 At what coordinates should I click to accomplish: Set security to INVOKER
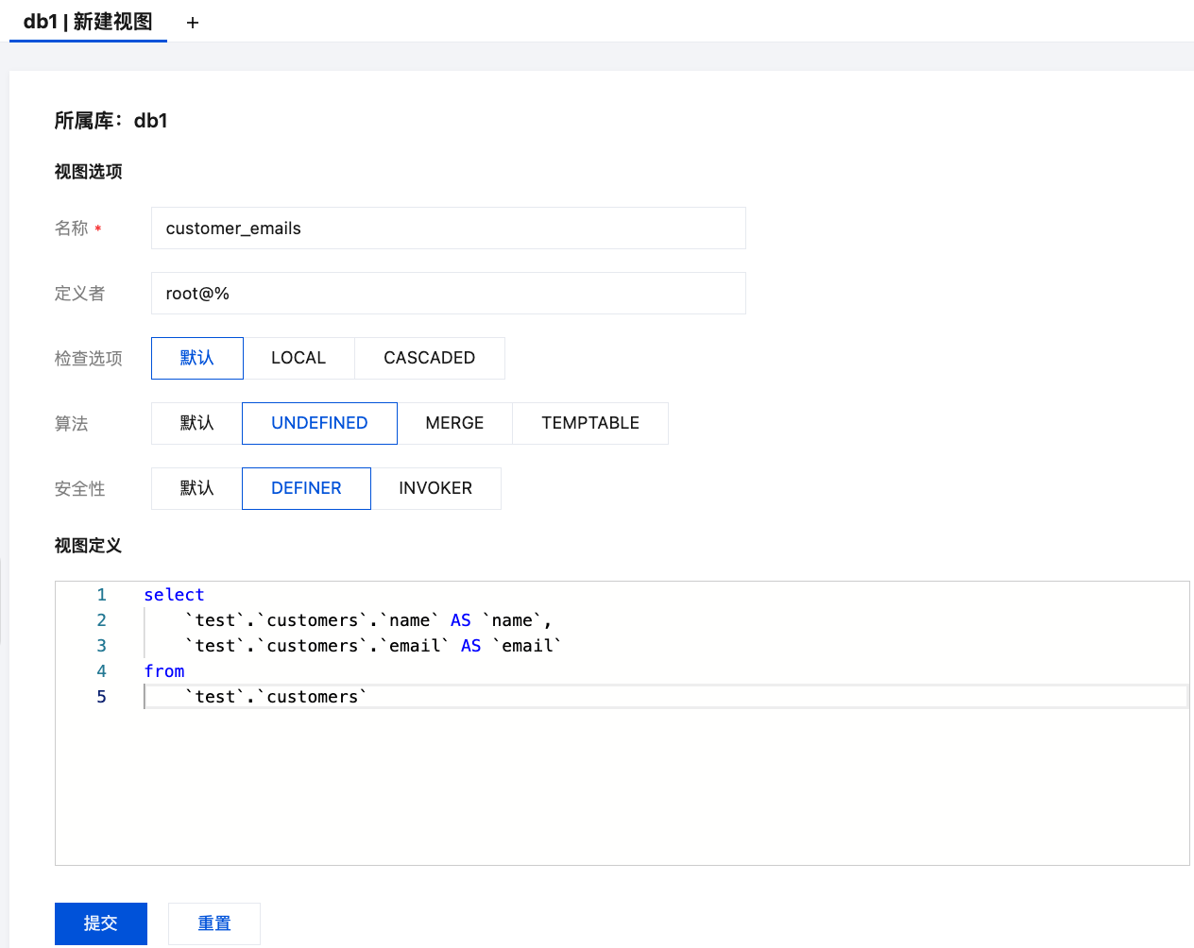435,489
